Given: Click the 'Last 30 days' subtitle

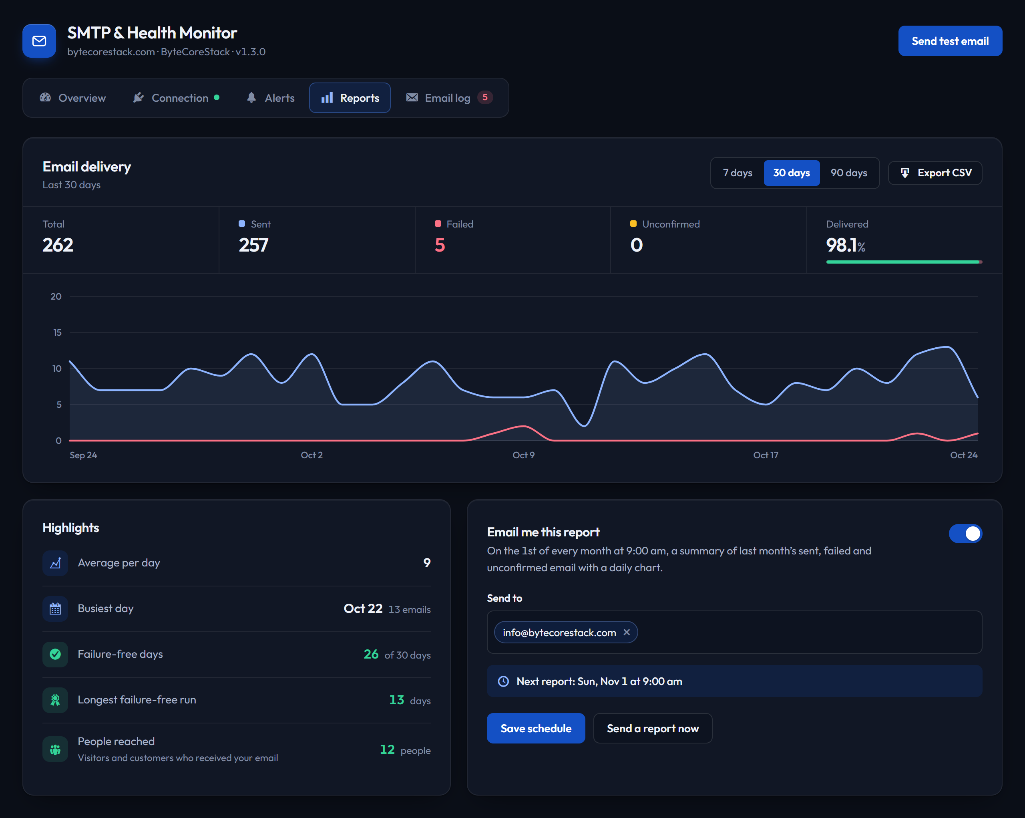Looking at the screenshot, I should click(x=71, y=185).
